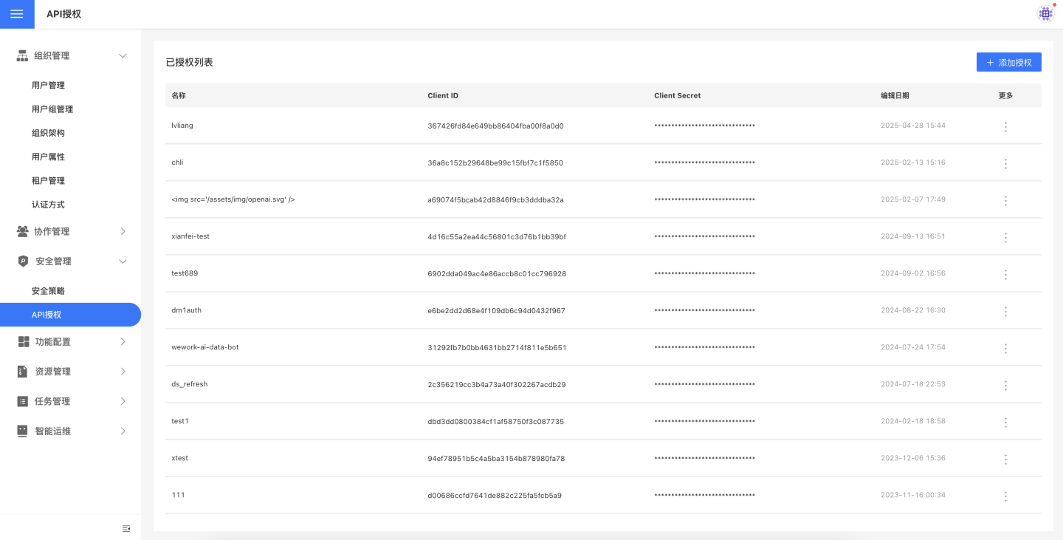The width and height of the screenshot is (1063, 540).
Task: Open the user avatar in top-right corner
Action: point(1045,13)
